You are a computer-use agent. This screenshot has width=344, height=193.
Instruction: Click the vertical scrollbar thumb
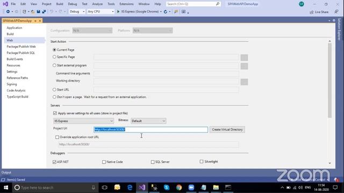329,80
